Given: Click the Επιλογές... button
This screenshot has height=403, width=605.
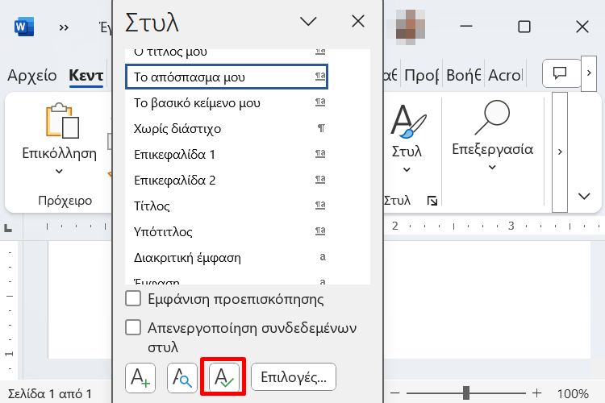Looking at the screenshot, I should 294,376.
